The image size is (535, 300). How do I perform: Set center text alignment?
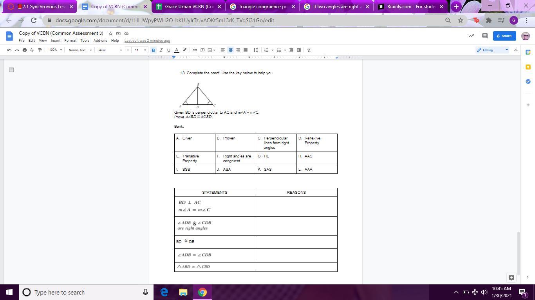tap(231, 50)
